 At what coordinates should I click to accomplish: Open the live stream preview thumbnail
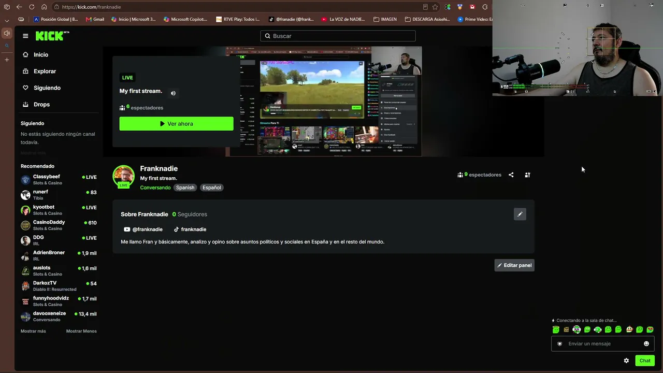[x=324, y=101]
